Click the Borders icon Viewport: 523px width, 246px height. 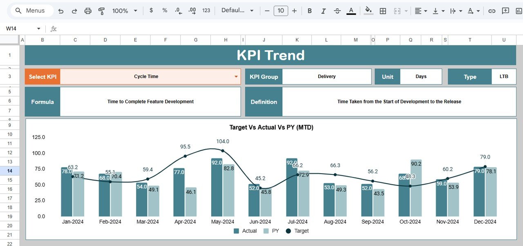[x=383, y=11]
